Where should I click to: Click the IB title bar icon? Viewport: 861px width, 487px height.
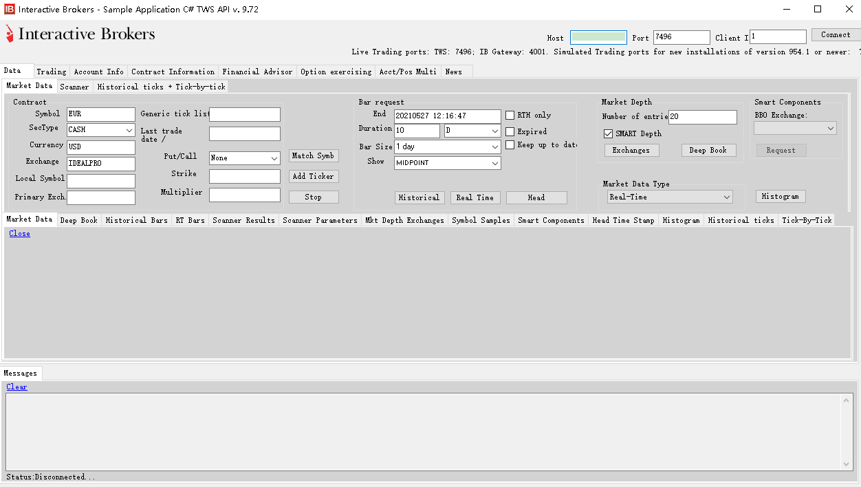(9, 10)
